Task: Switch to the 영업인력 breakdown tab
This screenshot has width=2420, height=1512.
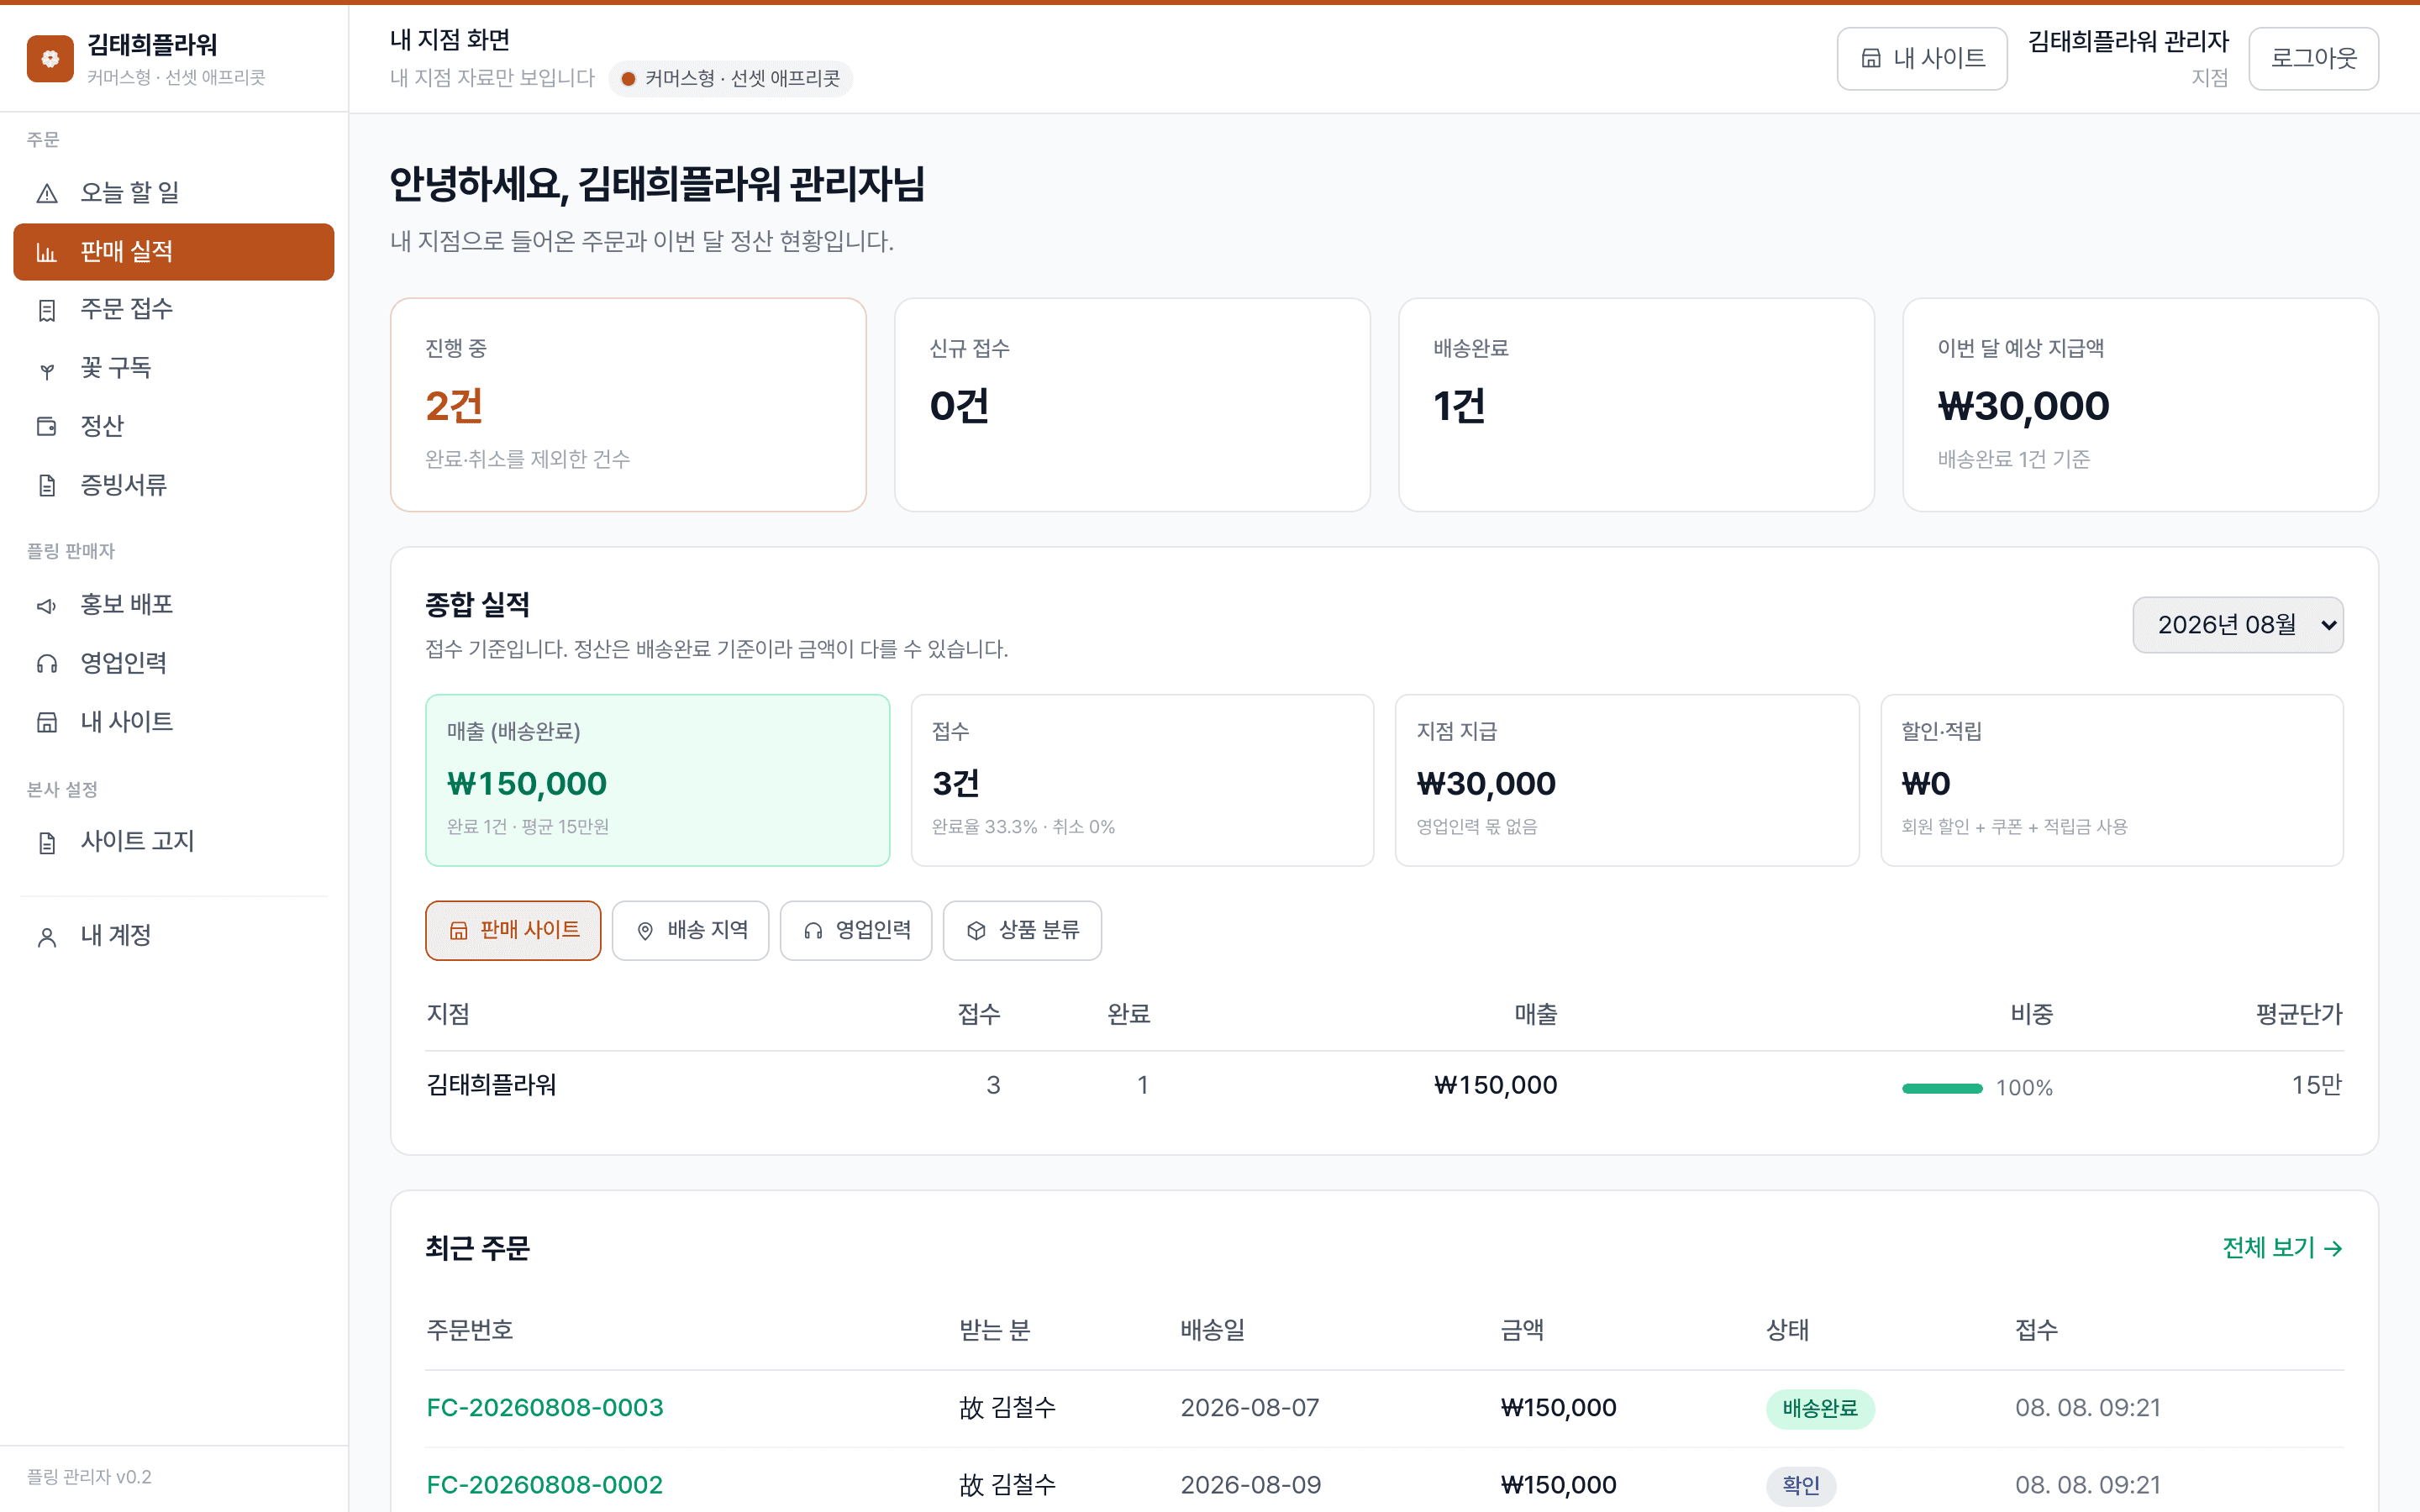Action: (856, 931)
